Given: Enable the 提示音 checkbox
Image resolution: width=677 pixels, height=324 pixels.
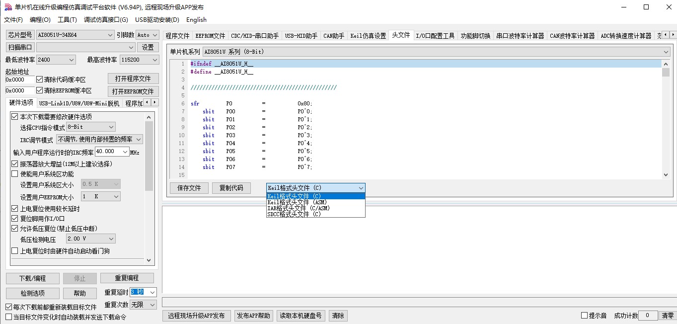Looking at the screenshot, I should (x=585, y=316).
